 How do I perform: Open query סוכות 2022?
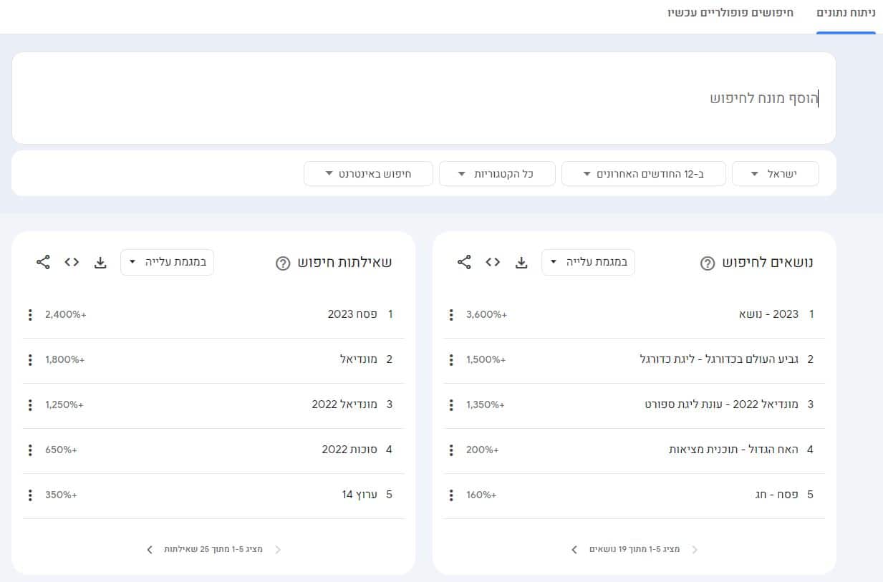[349, 450]
